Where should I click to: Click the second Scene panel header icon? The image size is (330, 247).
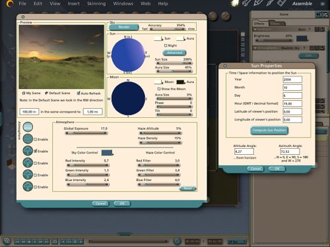(x=325, y=14)
